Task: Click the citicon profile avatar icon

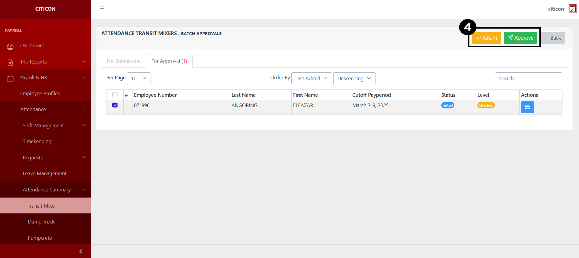Action: click(x=572, y=9)
